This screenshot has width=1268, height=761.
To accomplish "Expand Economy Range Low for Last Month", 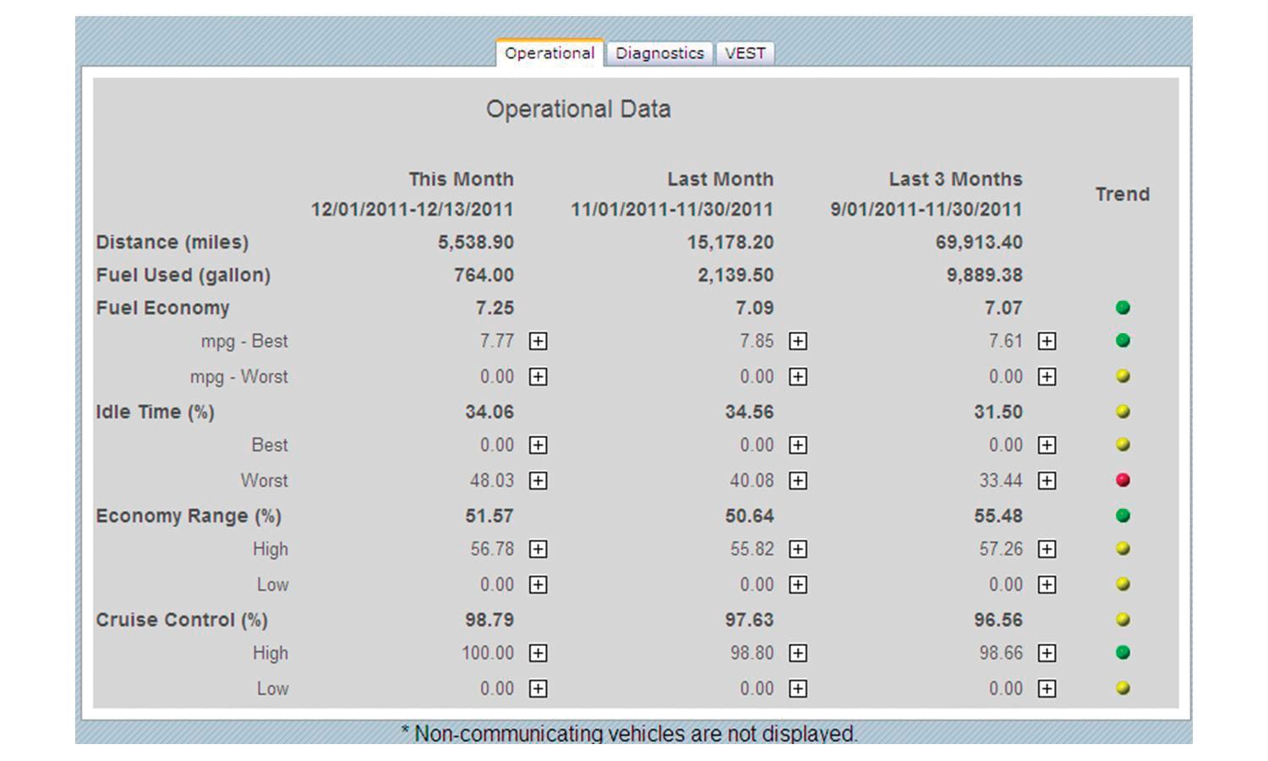I will coord(797,584).
